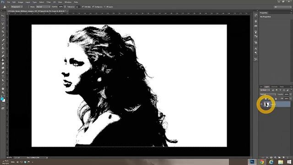Image resolution: width=293 pixels, height=165 pixels.
Task: Edit the Tolerance value field
Action: pos(78,7)
